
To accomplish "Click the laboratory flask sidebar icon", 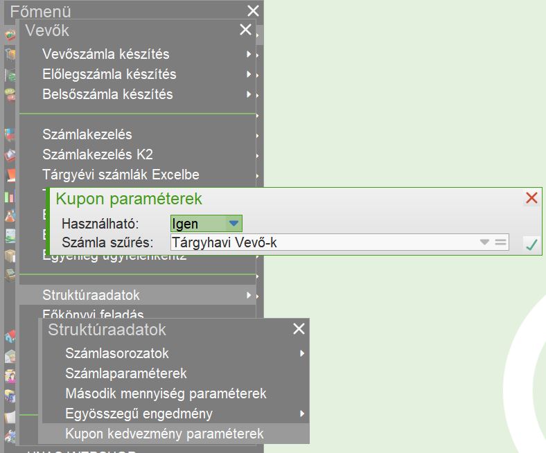I will pyautogui.click(x=10, y=216).
